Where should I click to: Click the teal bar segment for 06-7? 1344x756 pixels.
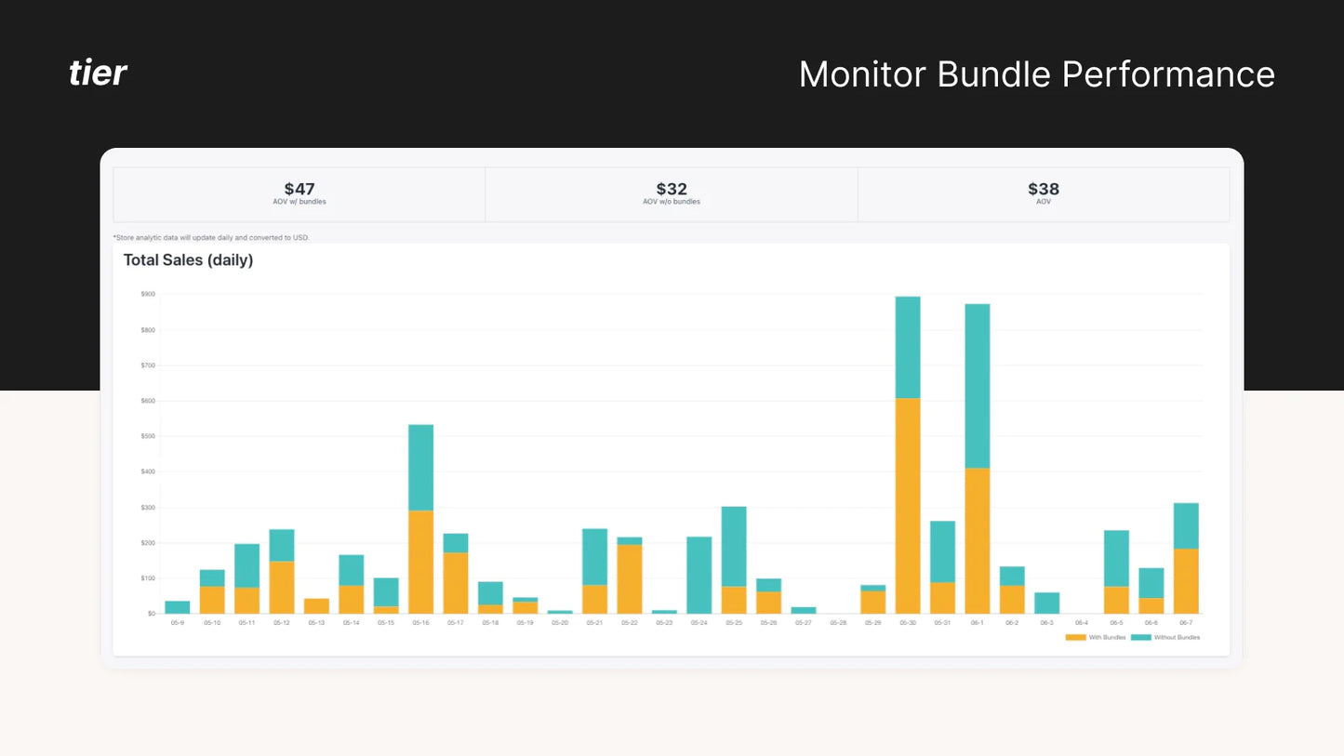tap(1186, 525)
